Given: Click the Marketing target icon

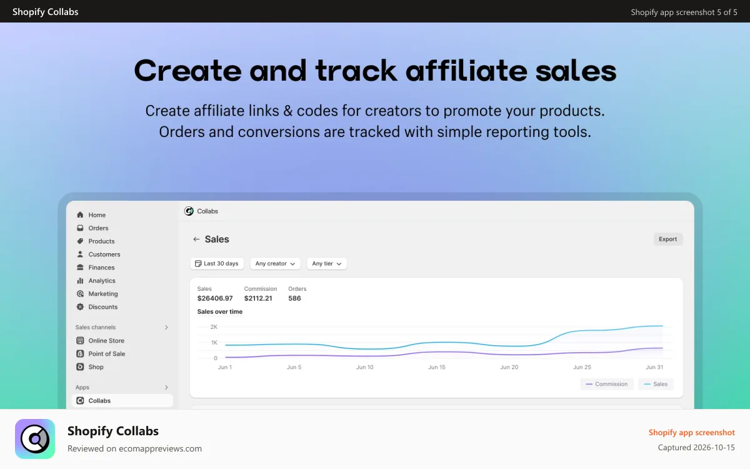Looking at the screenshot, I should pos(80,294).
